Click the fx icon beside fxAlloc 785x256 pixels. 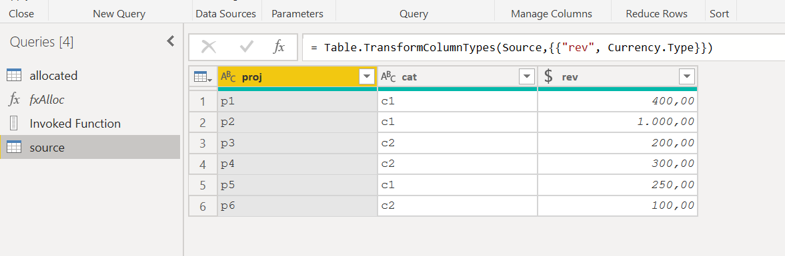[14, 100]
